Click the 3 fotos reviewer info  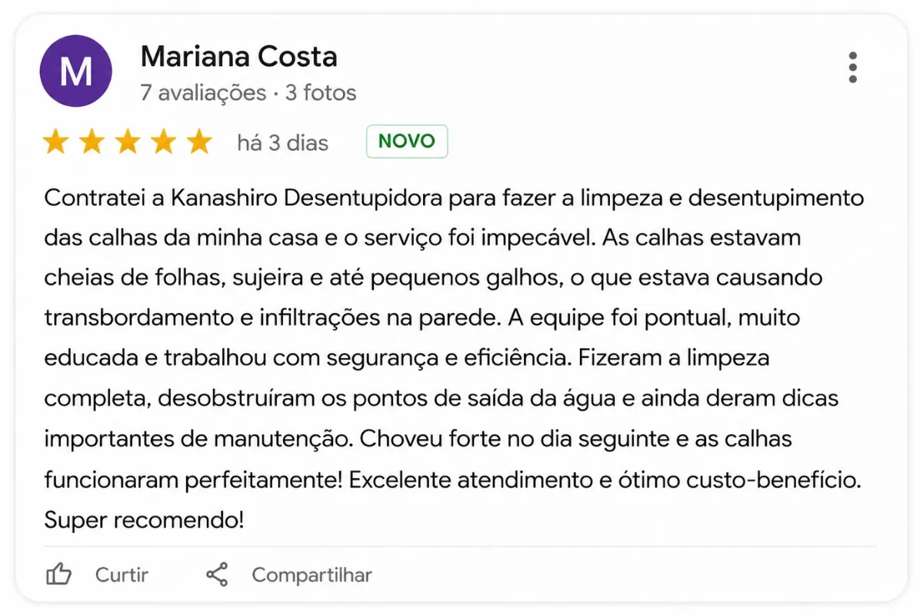click(321, 93)
